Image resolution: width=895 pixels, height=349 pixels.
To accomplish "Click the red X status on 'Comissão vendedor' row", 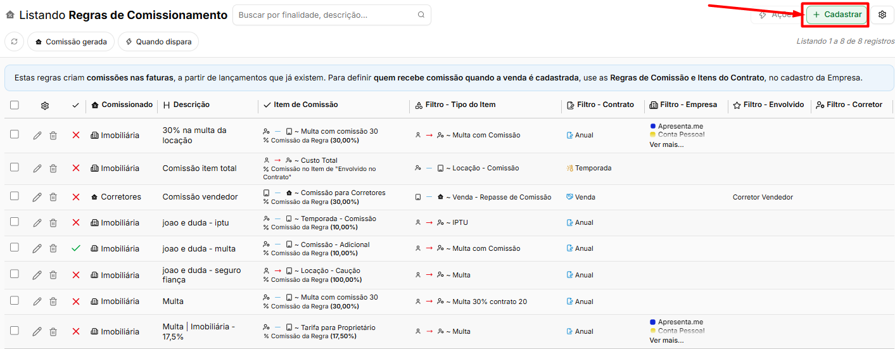I will point(76,197).
